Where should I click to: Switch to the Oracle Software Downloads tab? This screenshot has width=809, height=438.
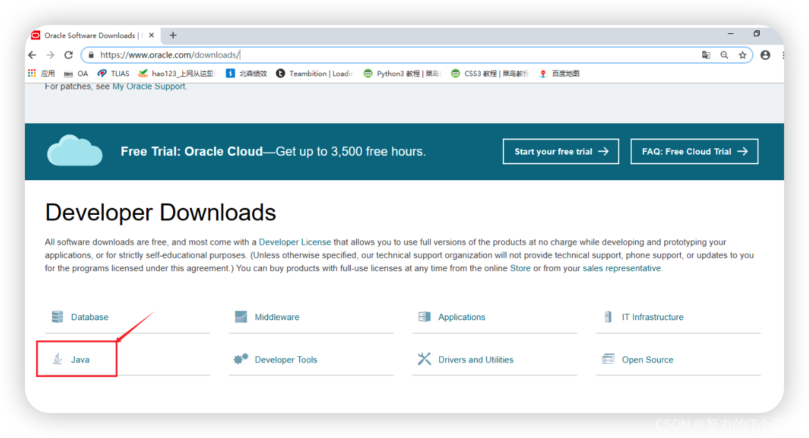point(90,35)
